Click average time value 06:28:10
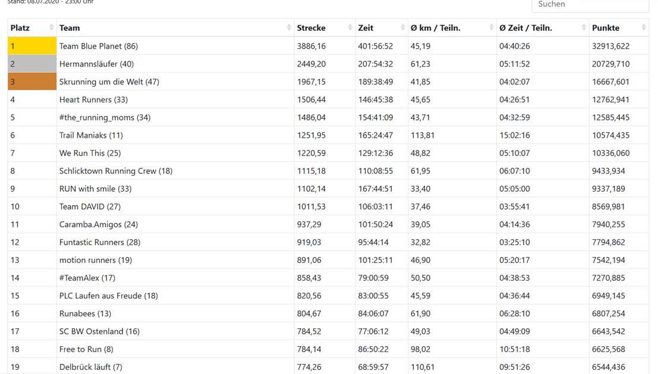This screenshot has height=374, width=658. 515,313
